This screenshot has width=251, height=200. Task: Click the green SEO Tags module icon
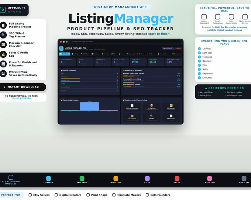pyautogui.click(x=82, y=178)
